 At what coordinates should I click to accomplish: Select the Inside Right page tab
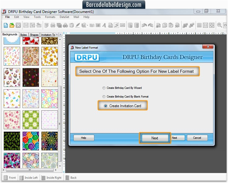coord(51,178)
